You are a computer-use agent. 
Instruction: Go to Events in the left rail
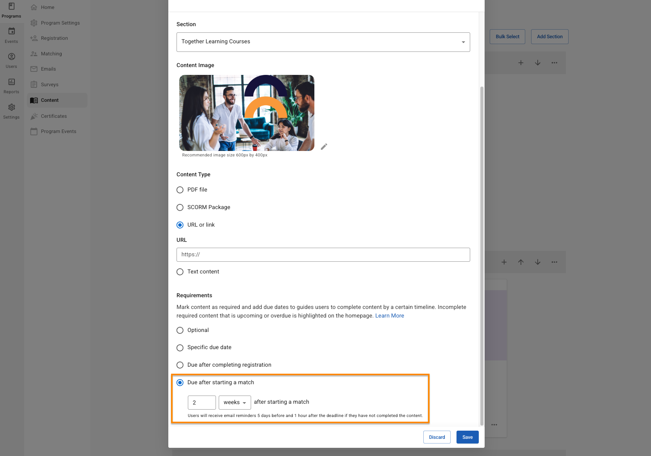[x=11, y=35]
